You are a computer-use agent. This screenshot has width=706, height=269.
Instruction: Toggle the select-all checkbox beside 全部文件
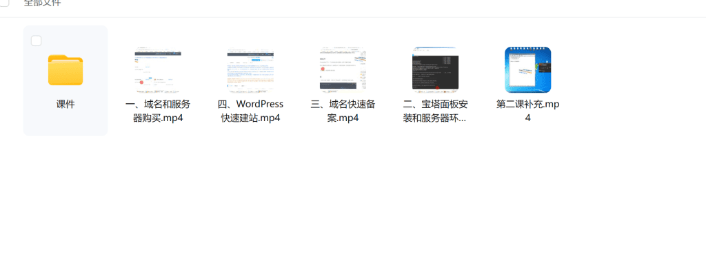click(4, 3)
